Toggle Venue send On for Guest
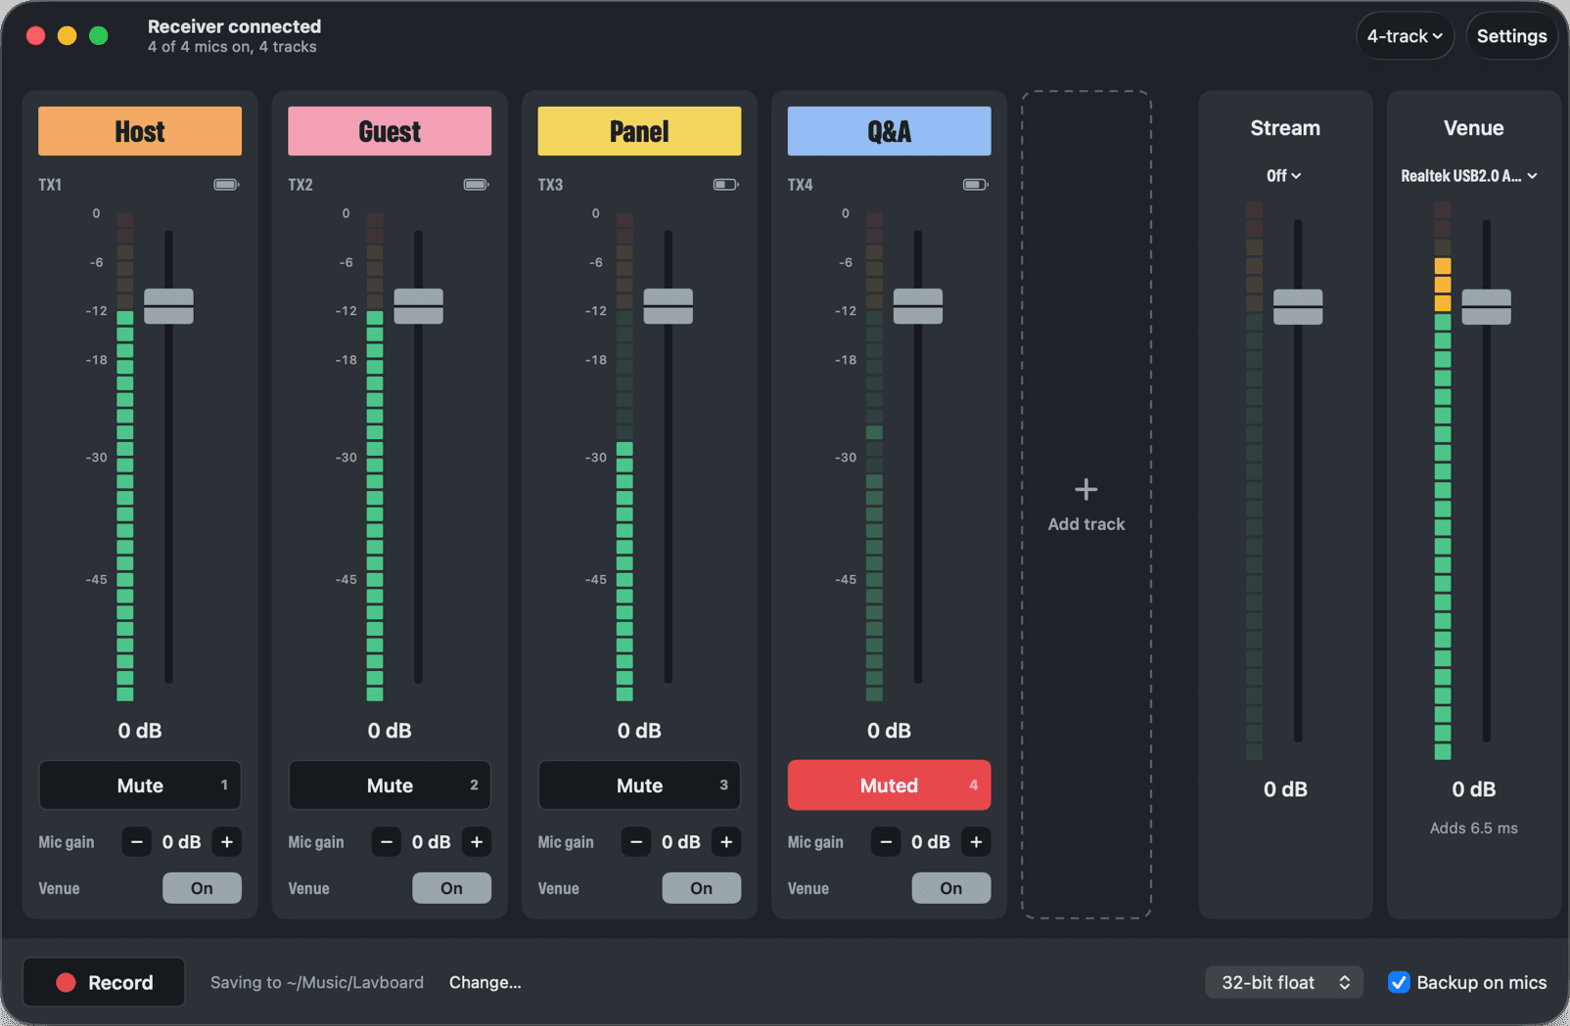 [x=451, y=888]
